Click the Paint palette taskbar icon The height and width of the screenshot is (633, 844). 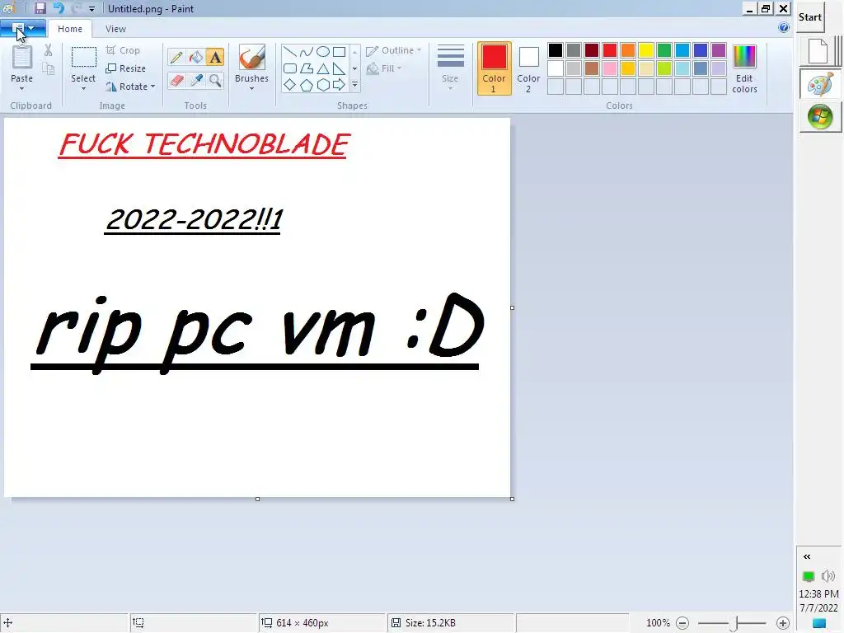(x=819, y=84)
